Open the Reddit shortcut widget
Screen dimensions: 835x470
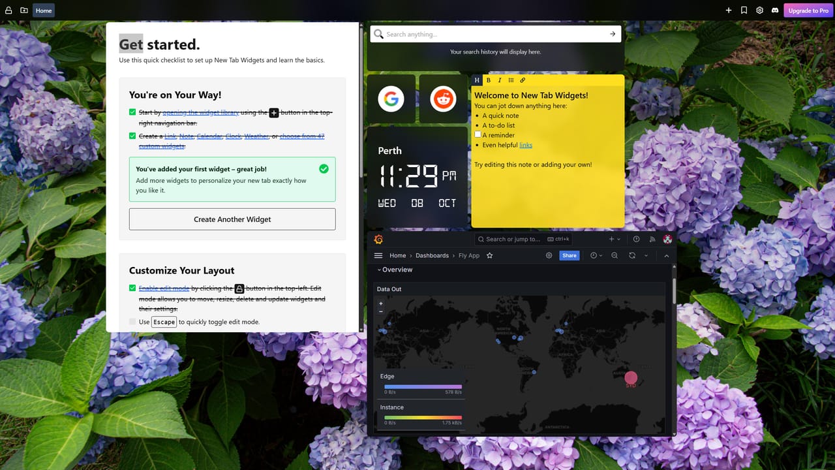pyautogui.click(x=443, y=99)
